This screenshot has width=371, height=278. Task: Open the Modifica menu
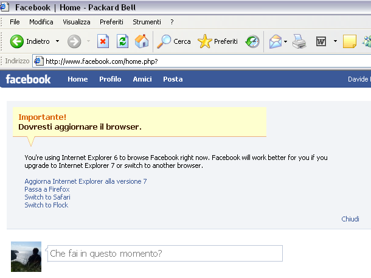[x=41, y=22]
